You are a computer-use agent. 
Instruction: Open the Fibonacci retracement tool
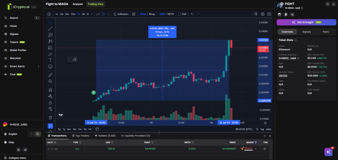50,35
